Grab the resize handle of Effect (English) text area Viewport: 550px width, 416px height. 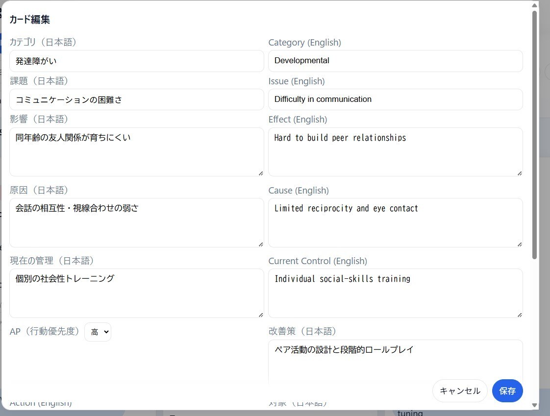(520, 173)
